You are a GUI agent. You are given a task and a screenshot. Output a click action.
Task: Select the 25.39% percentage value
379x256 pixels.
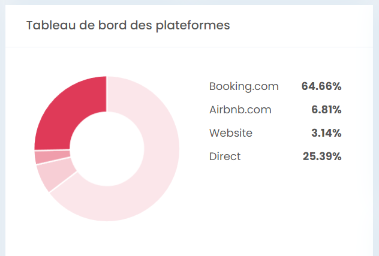pos(322,156)
